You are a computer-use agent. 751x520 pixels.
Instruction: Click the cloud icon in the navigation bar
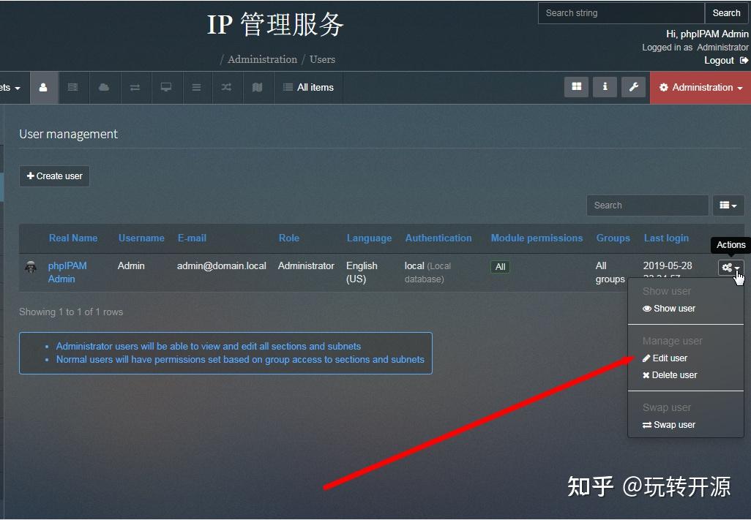point(104,87)
